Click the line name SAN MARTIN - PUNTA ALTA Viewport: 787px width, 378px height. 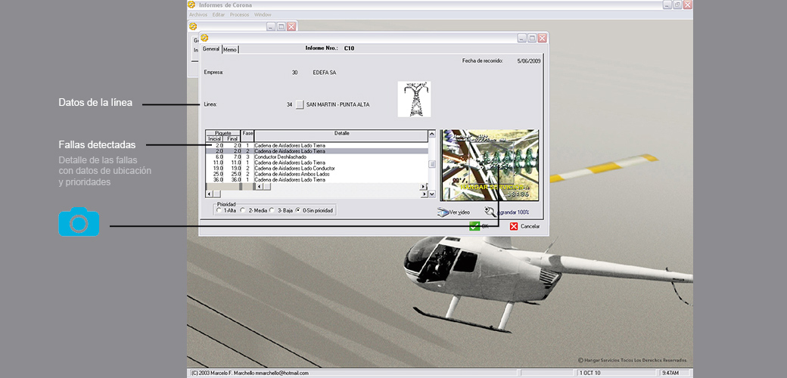pos(338,105)
